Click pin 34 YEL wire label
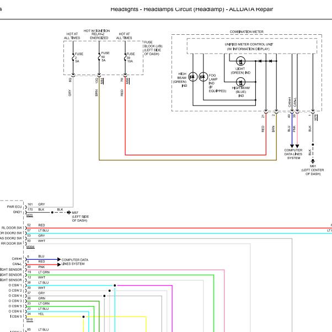Screen dimensions: 332x332 pyautogui.click(x=35, y=314)
